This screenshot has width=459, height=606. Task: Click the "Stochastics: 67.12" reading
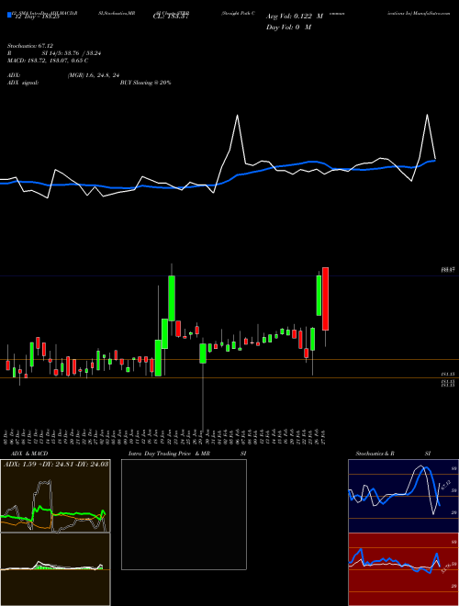tap(30, 46)
